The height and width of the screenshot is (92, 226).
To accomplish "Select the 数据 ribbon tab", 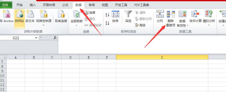I will pos(78,5).
